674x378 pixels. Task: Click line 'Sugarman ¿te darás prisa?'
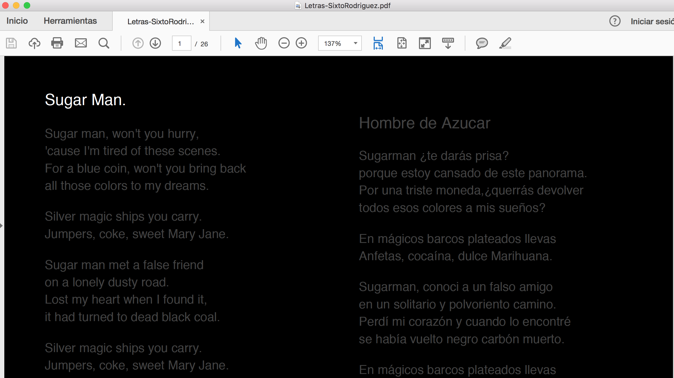pyautogui.click(x=434, y=156)
